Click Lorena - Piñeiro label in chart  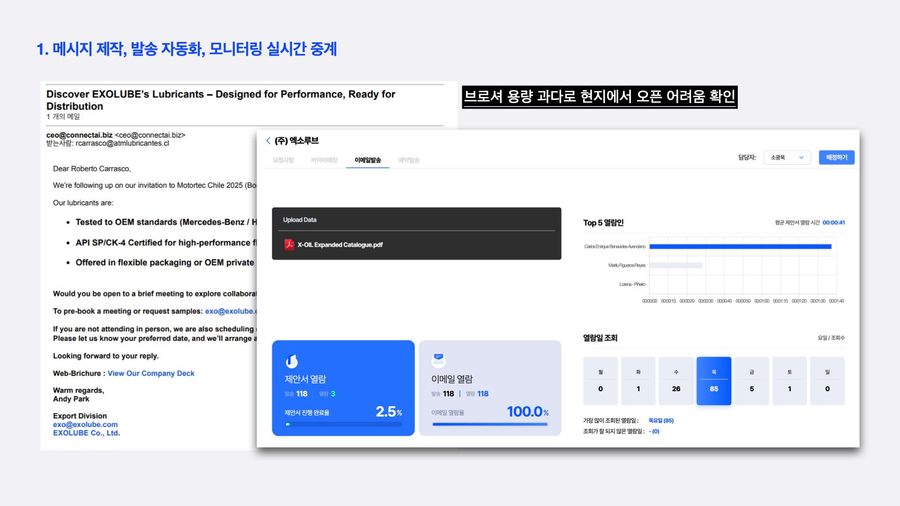pos(632,284)
